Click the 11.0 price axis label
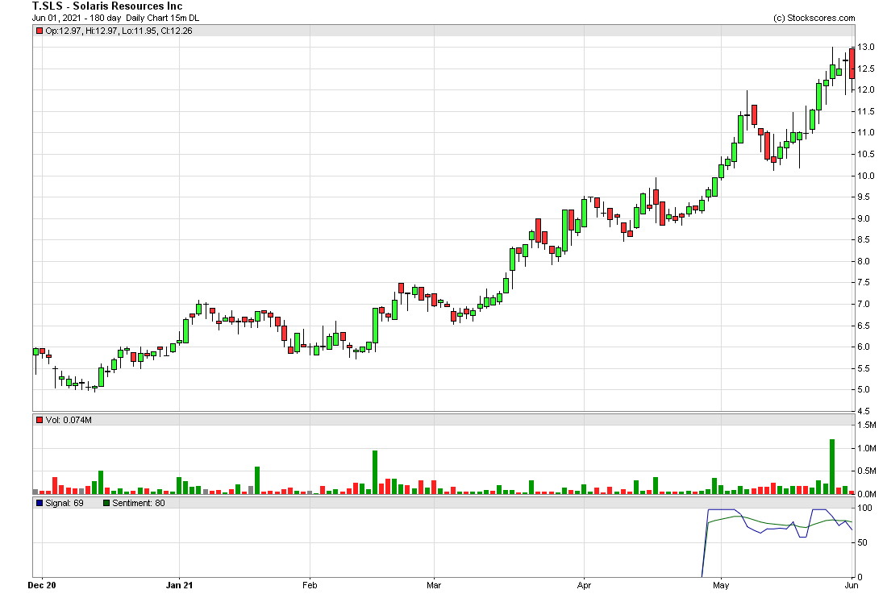The image size is (887, 602). coord(865,133)
